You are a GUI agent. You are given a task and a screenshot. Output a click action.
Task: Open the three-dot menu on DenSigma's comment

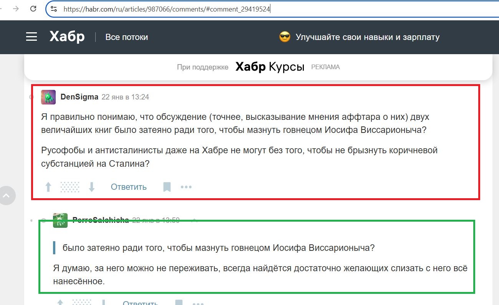[186, 187]
